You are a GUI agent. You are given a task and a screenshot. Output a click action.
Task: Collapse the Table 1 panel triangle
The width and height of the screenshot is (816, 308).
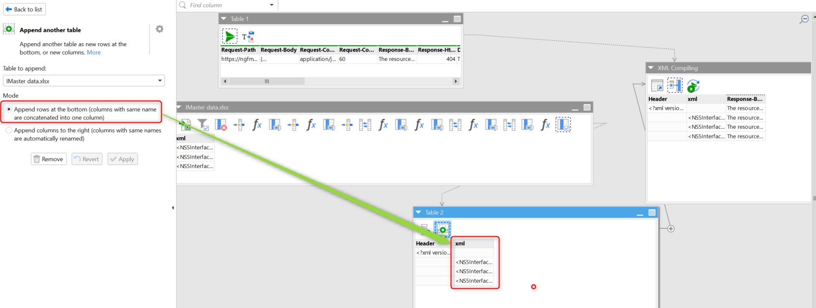click(224, 19)
